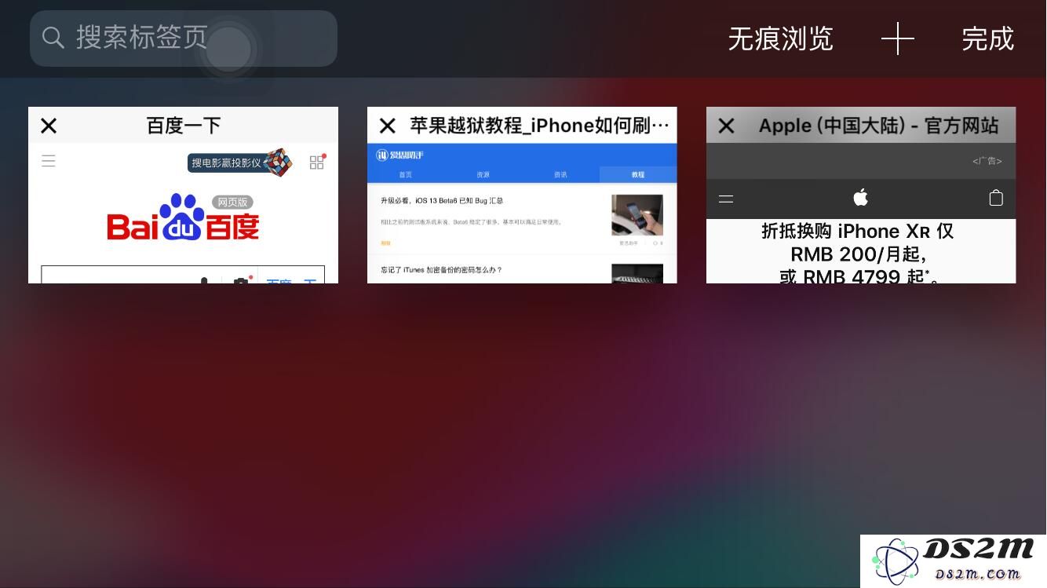Tap the iOS 13 article phone thumbnail
This screenshot has width=1047, height=588.
(x=637, y=214)
